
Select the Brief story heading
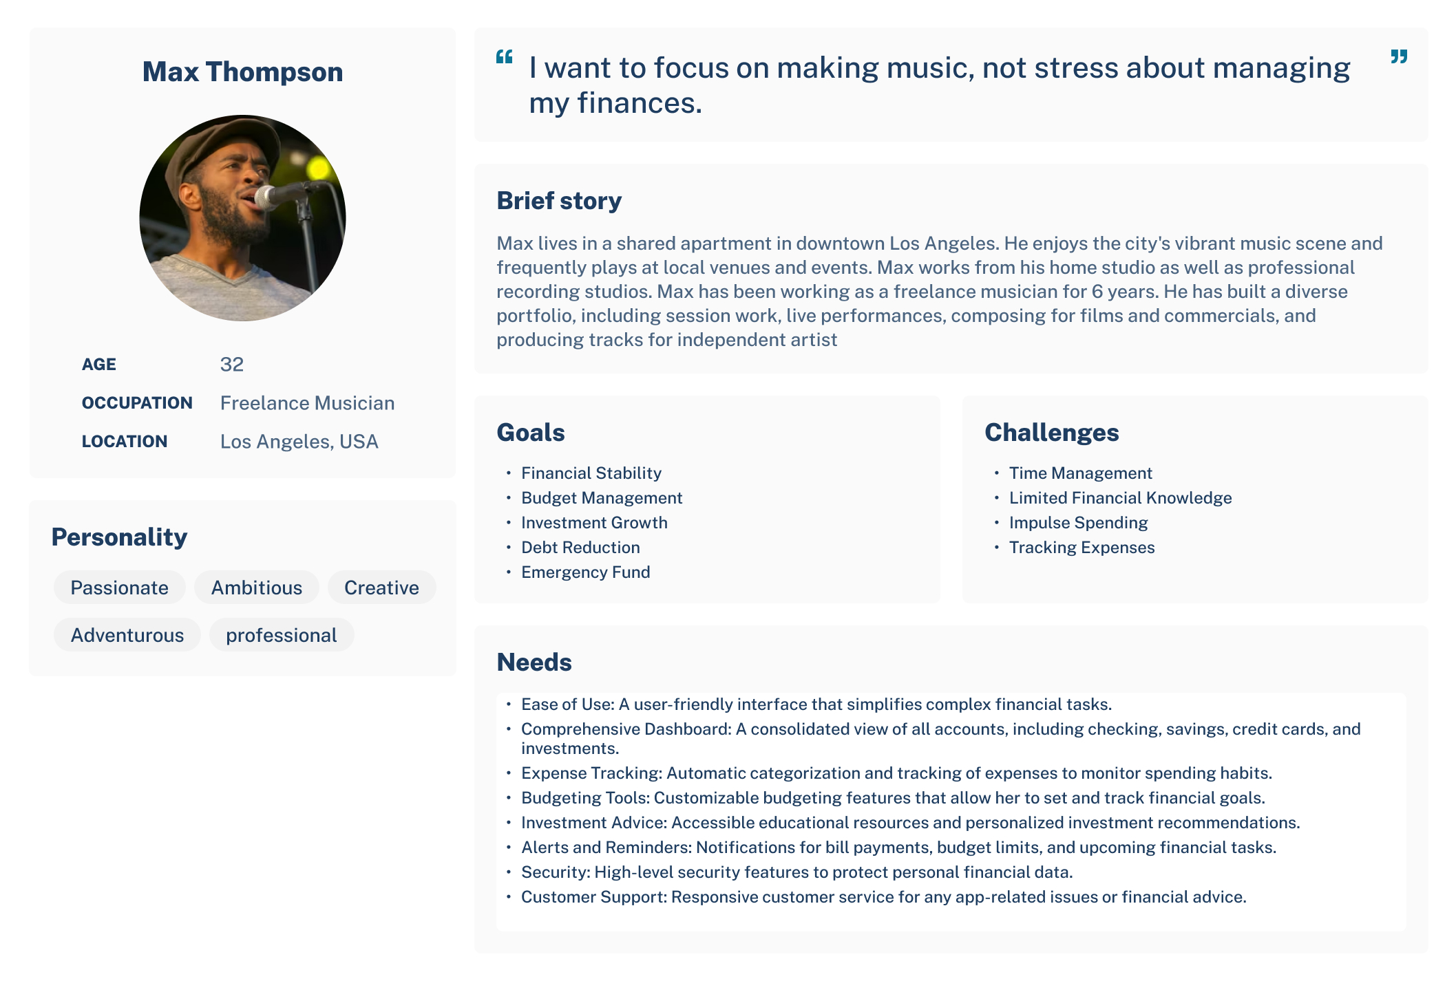pyautogui.click(x=559, y=201)
